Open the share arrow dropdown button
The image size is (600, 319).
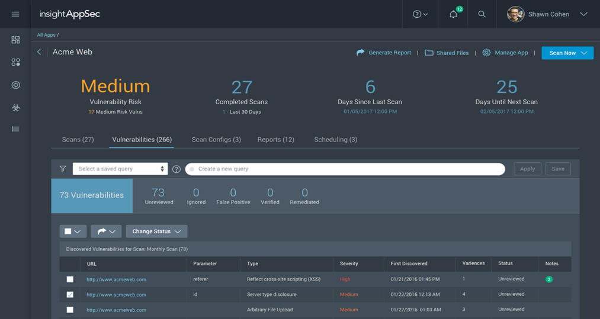[106, 231]
